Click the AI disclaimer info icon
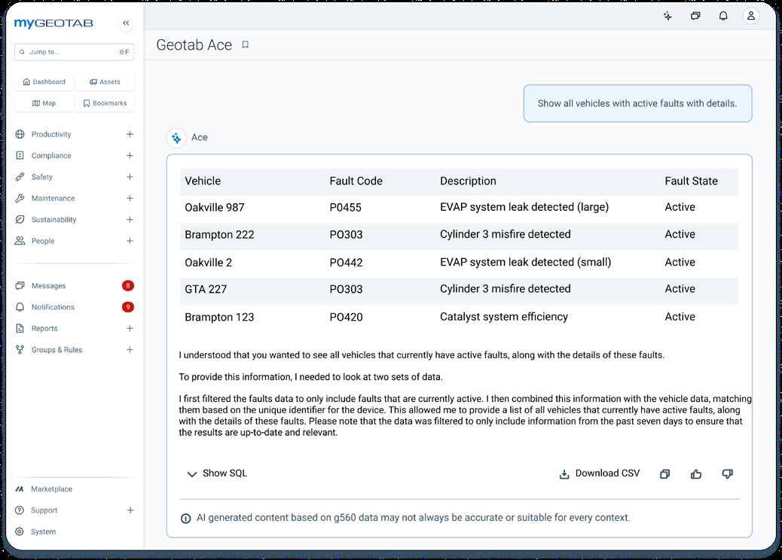The height and width of the screenshot is (560, 782). coord(185,518)
